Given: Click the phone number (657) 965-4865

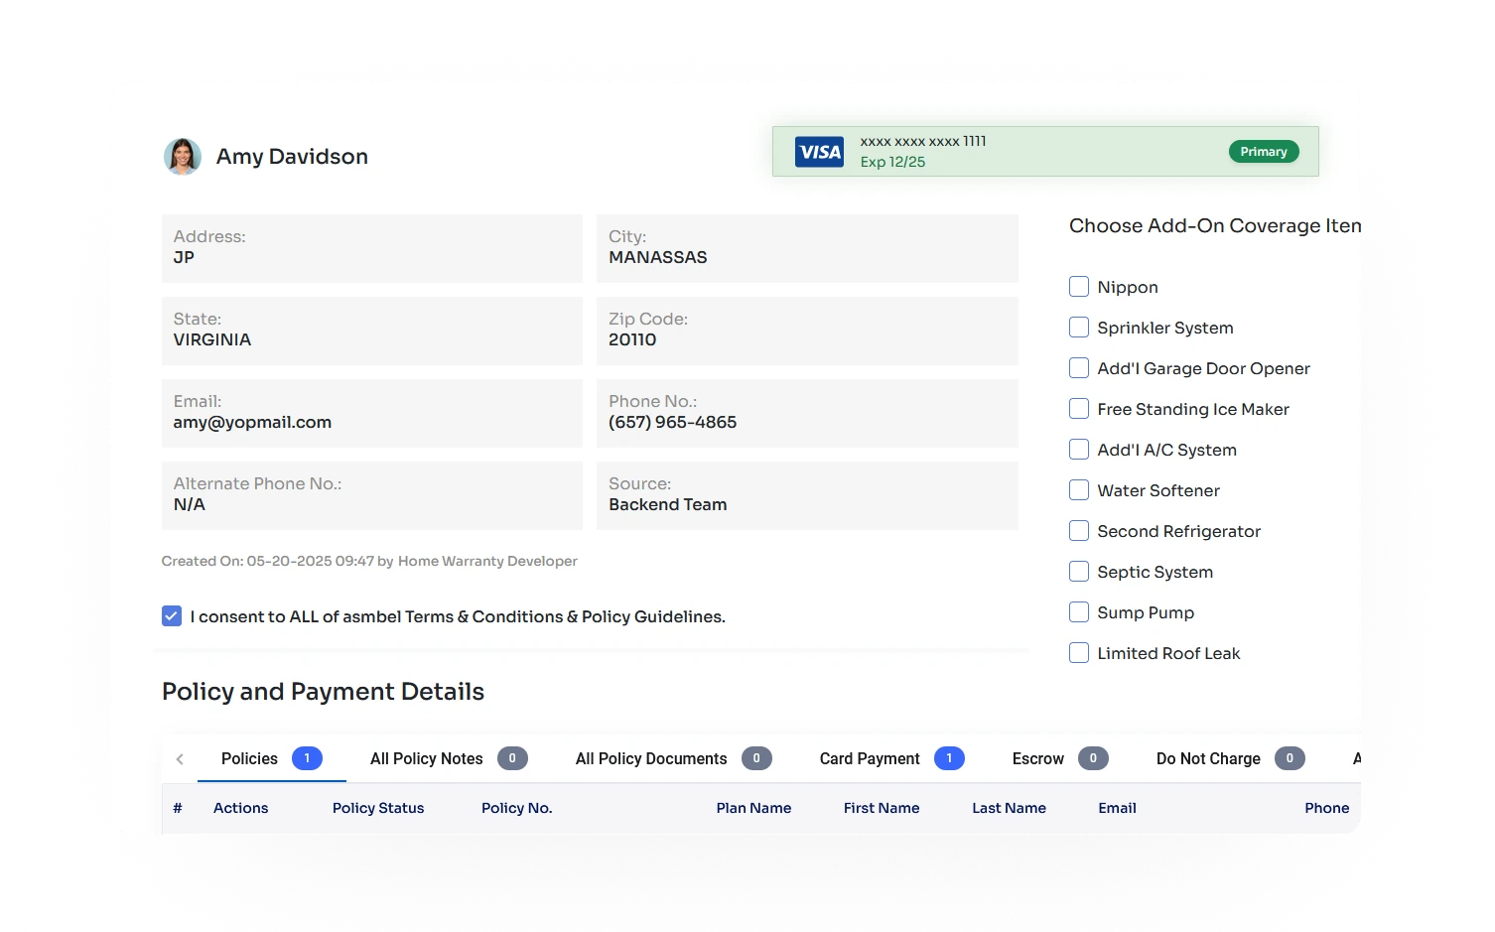Looking at the screenshot, I should coord(673,422).
